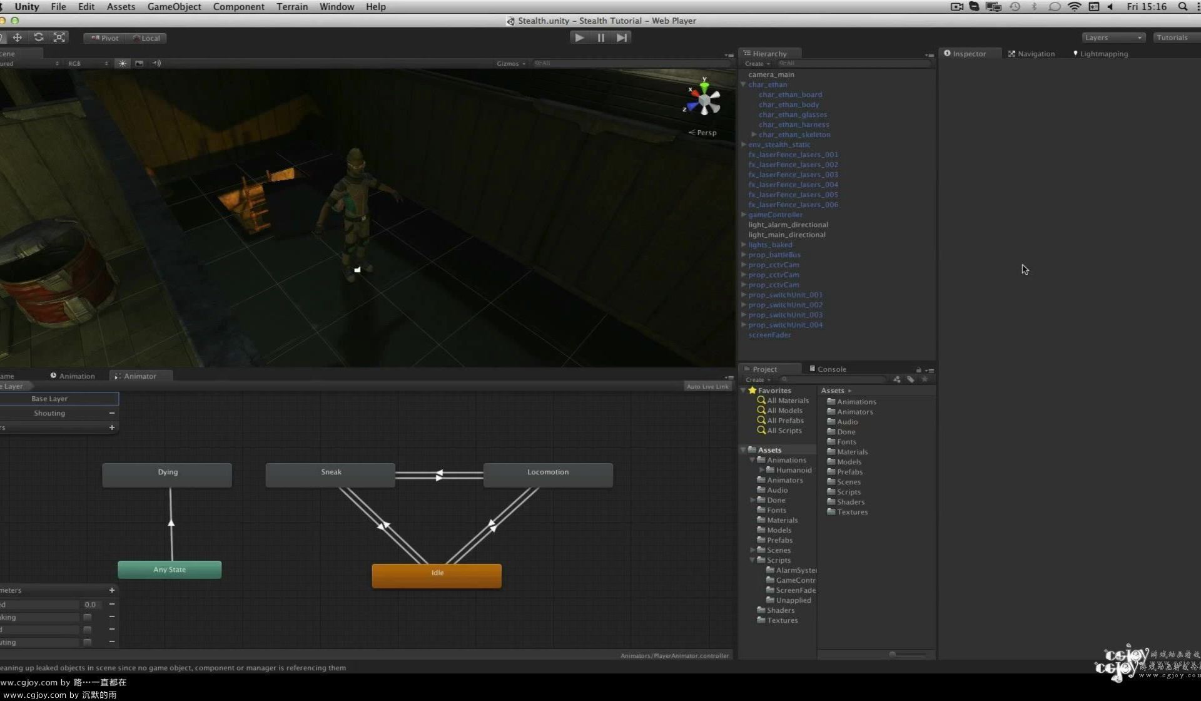Viewport: 1201px width, 701px height.
Task: Select the Locomotion state node
Action: 548,475
